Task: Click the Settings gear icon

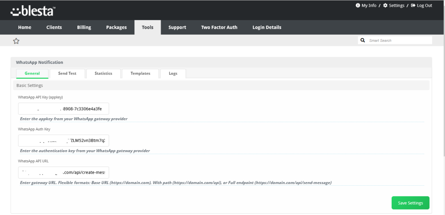Action: pos(385,5)
